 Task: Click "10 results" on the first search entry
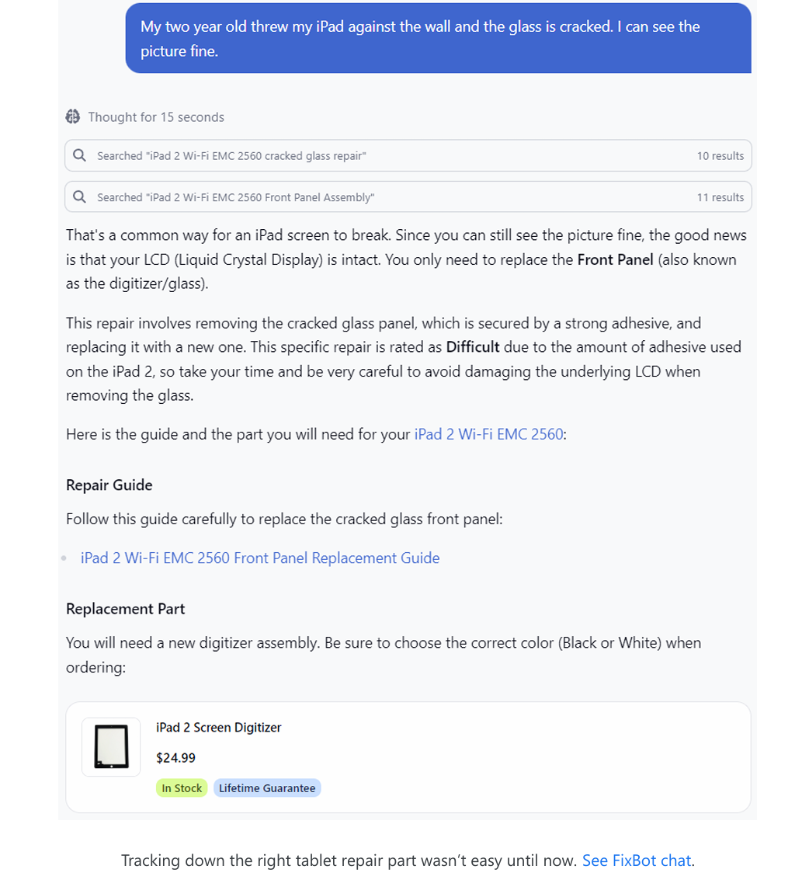point(720,155)
